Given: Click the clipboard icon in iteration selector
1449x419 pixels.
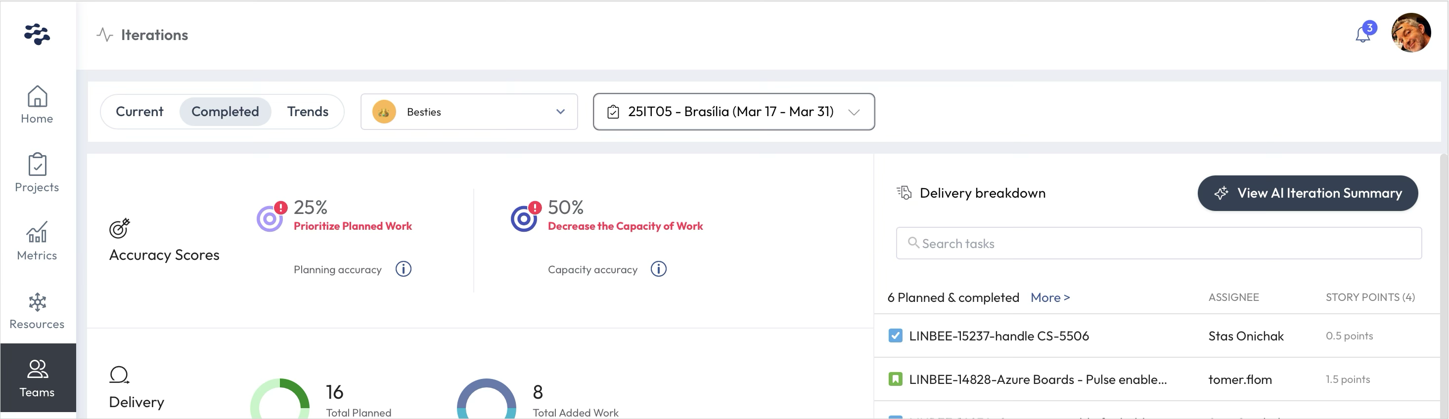Looking at the screenshot, I should (x=613, y=112).
